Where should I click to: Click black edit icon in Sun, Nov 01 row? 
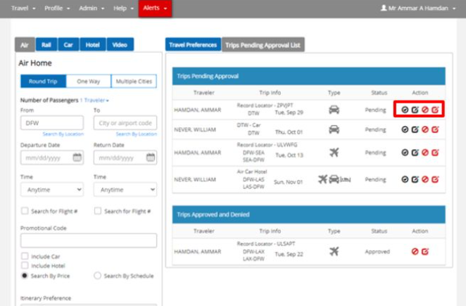[x=415, y=179]
